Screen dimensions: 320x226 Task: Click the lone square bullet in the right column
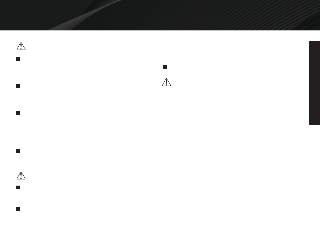coord(165,67)
